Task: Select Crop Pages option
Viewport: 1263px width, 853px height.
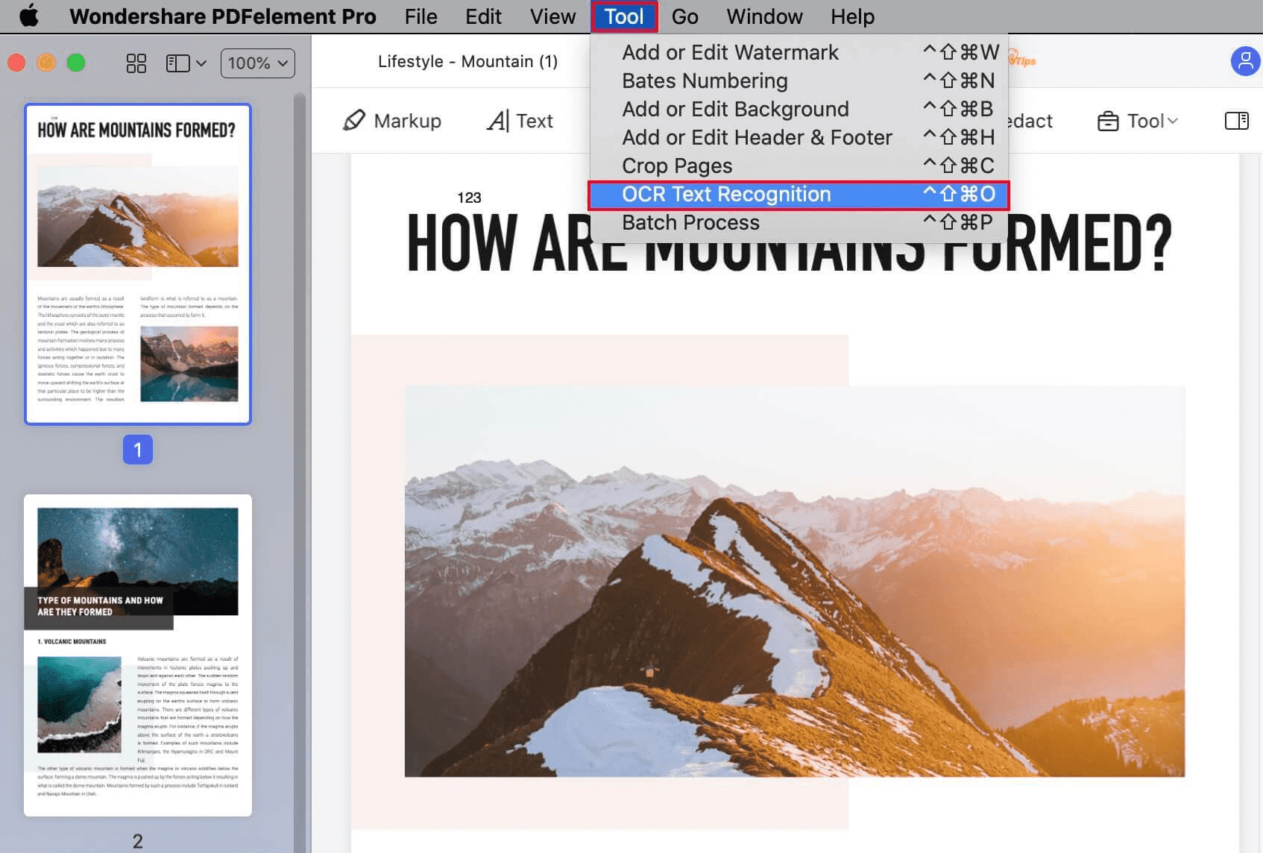Action: pyautogui.click(x=677, y=166)
